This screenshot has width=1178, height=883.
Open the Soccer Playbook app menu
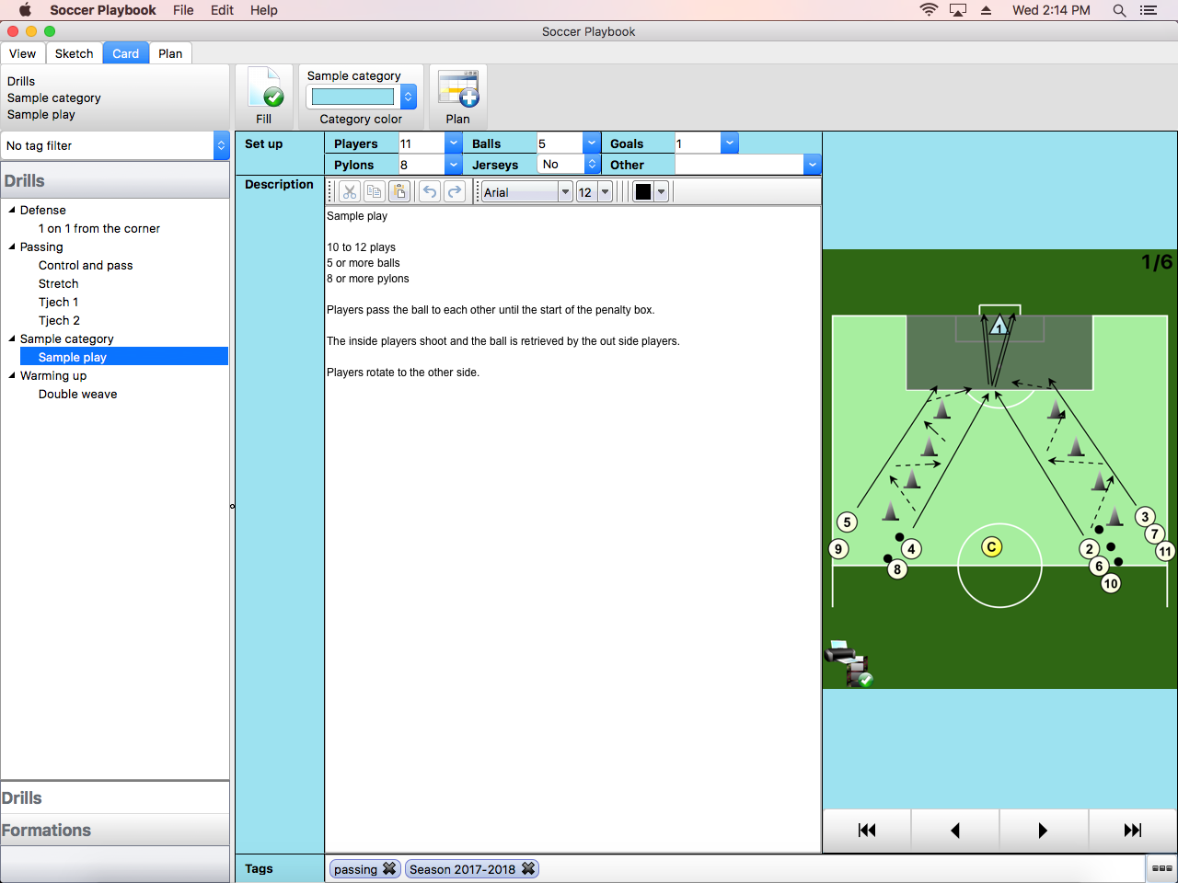pyautogui.click(x=103, y=10)
